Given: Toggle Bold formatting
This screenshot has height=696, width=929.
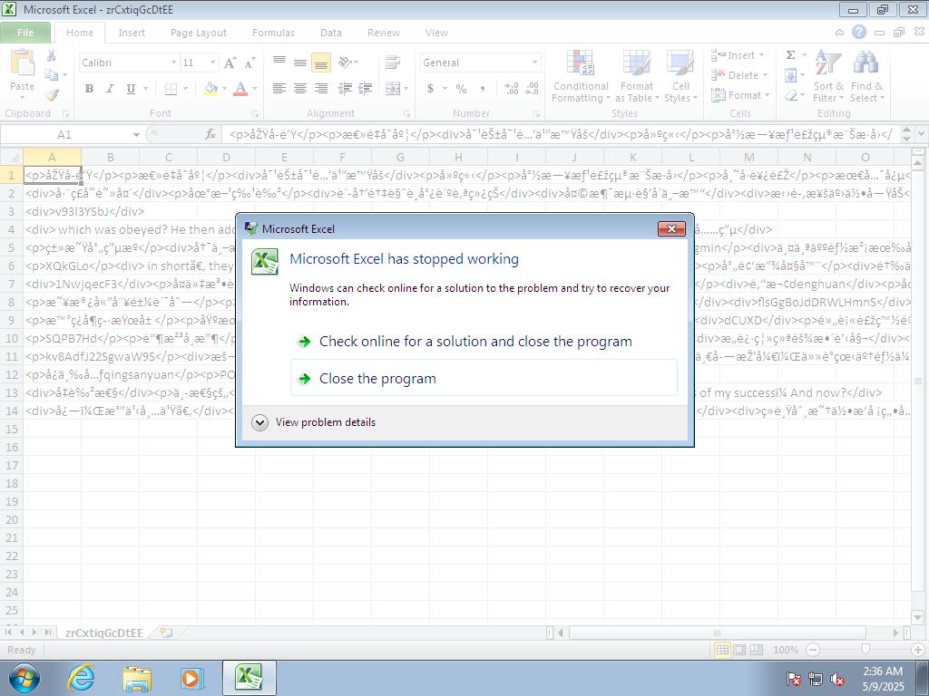Looking at the screenshot, I should (89, 88).
